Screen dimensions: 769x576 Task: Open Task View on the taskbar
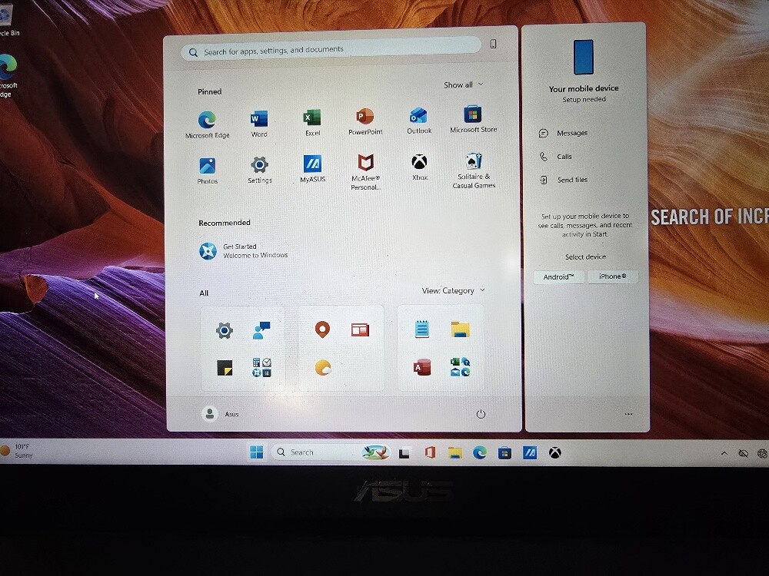[x=404, y=454]
